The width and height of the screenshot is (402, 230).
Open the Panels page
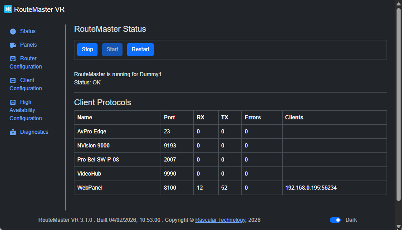pos(29,45)
